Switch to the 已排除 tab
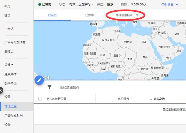The image size is (186, 133). pyautogui.click(x=90, y=15)
